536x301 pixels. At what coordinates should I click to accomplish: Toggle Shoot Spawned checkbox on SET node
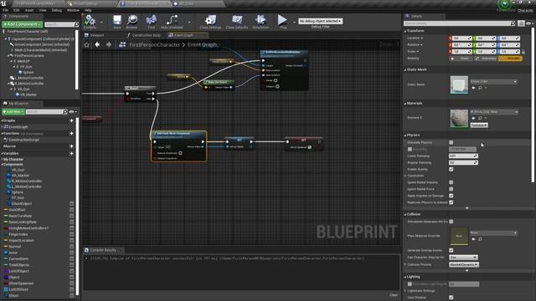point(309,147)
